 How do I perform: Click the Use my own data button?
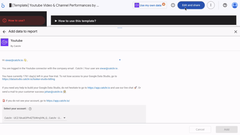point(150,5)
